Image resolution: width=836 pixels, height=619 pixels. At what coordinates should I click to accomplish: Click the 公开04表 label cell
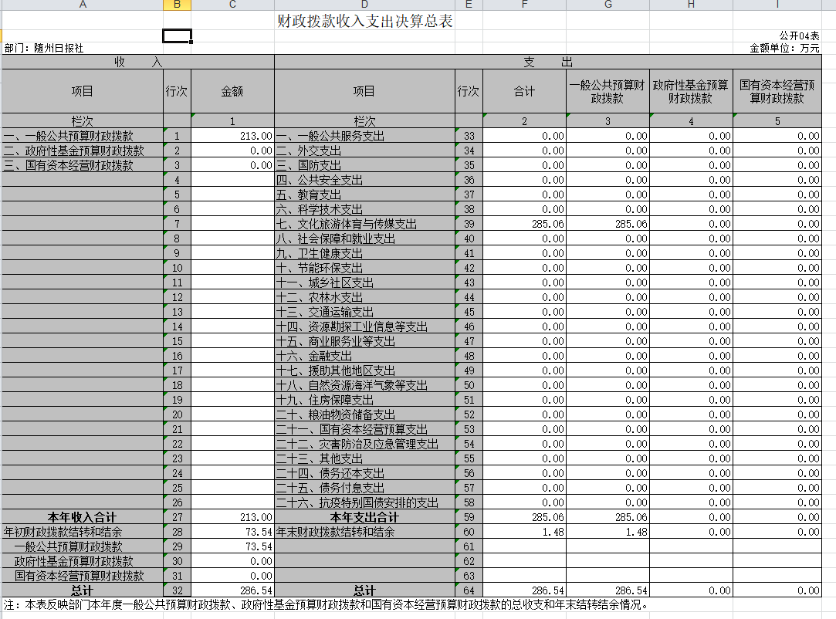point(799,36)
